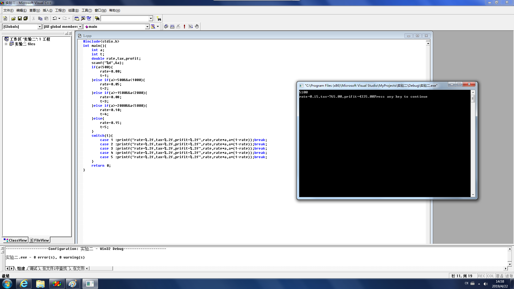Switch to the FileView tab
Image resolution: width=514 pixels, height=289 pixels.
tap(40, 240)
